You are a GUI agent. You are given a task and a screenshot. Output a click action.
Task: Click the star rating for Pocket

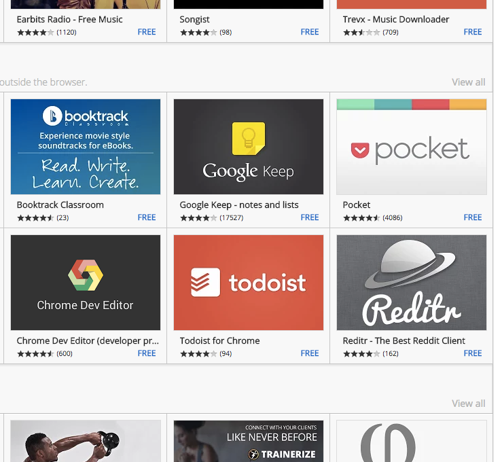361,218
